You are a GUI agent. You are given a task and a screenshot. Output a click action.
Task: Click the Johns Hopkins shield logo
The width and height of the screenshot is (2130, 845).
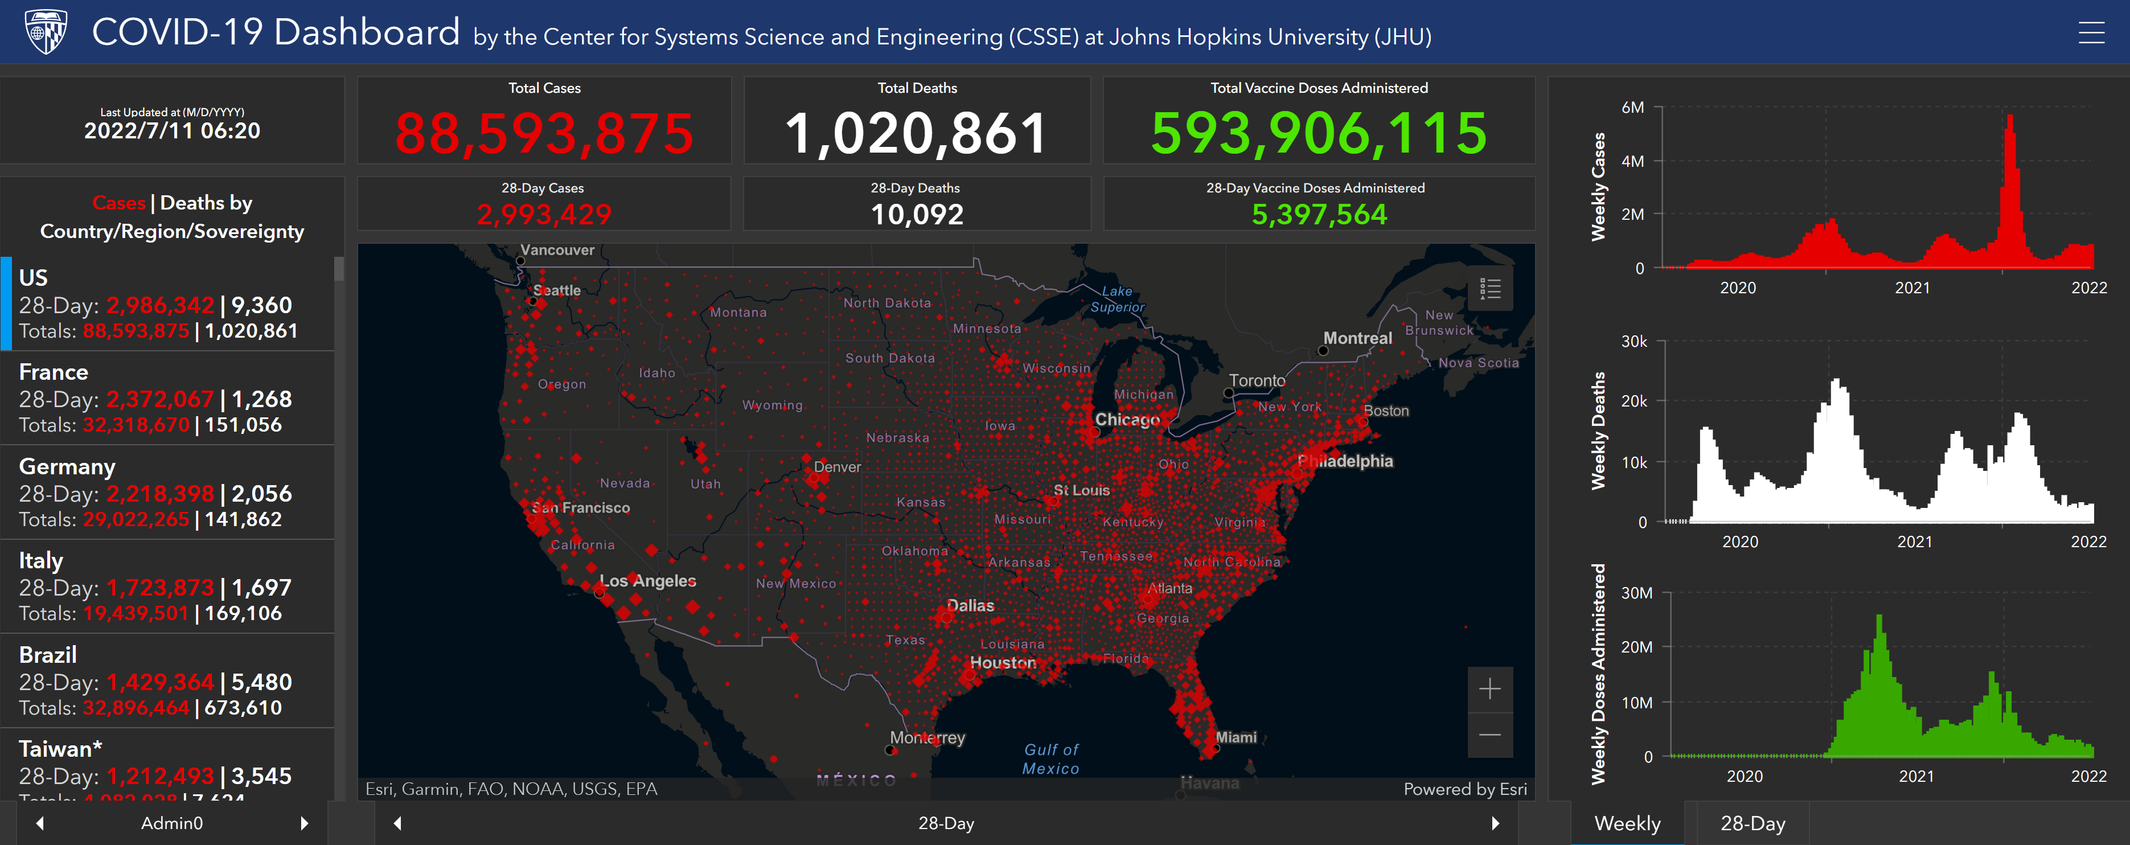(x=46, y=32)
